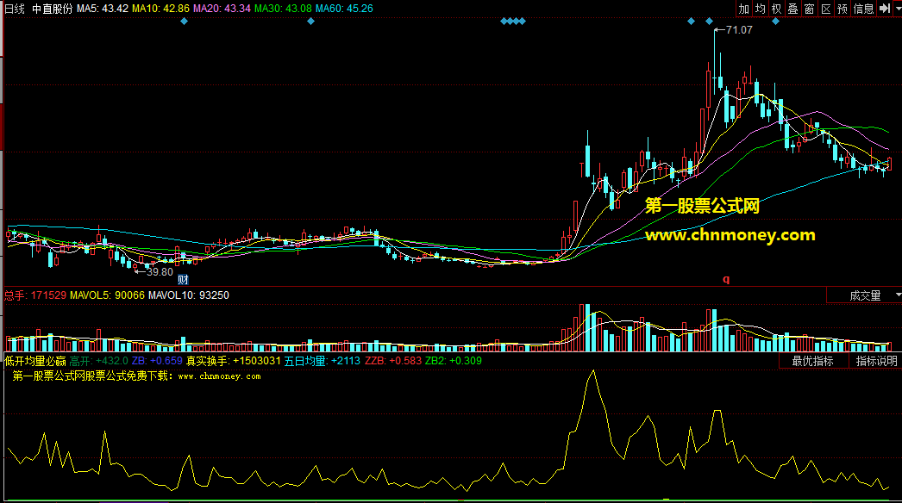Click the 低开均量必赢 indicator name
902x503 pixels.
coord(35,361)
